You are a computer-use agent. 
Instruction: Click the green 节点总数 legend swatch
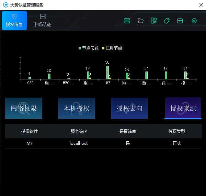coord(80,48)
